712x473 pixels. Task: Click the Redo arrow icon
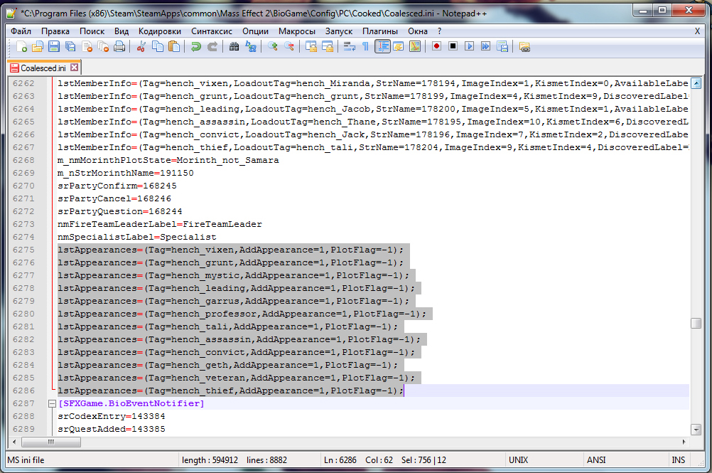pyautogui.click(x=212, y=46)
